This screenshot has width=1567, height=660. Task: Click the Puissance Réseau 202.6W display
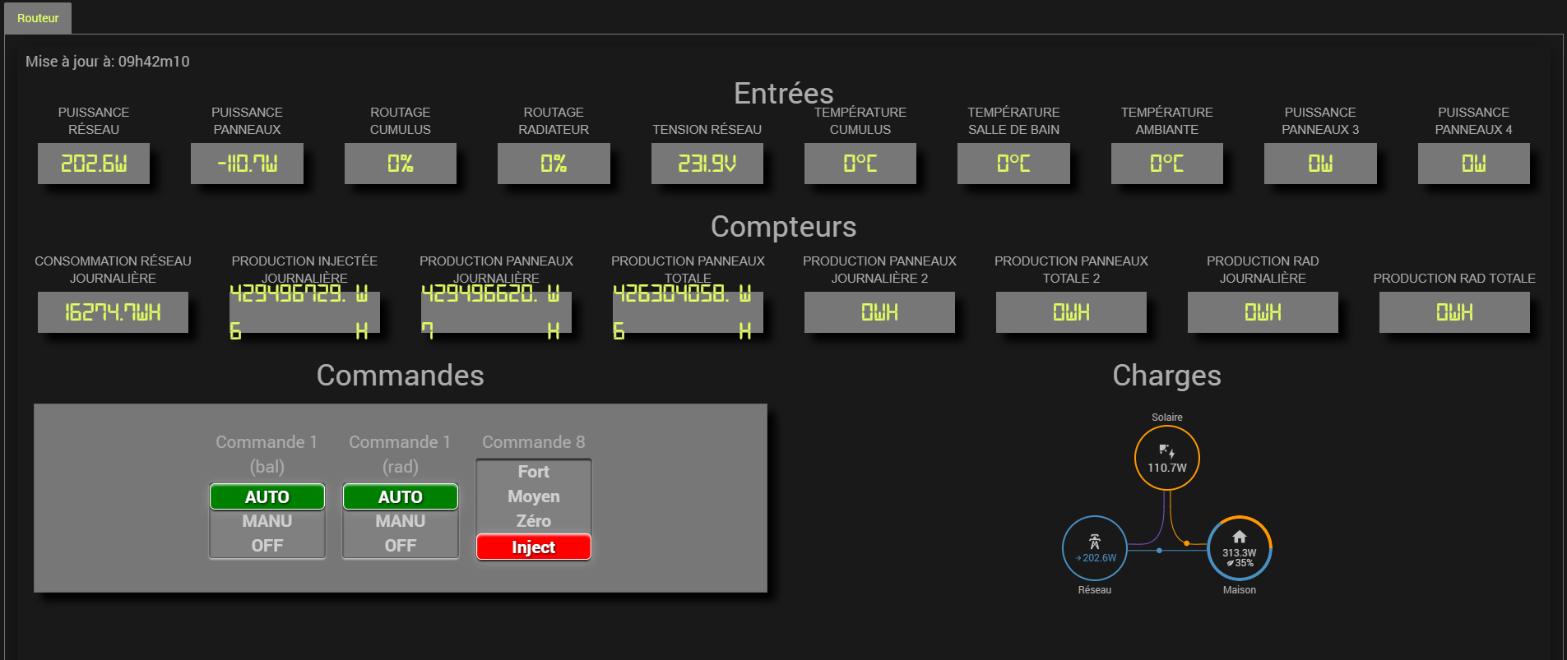94,164
